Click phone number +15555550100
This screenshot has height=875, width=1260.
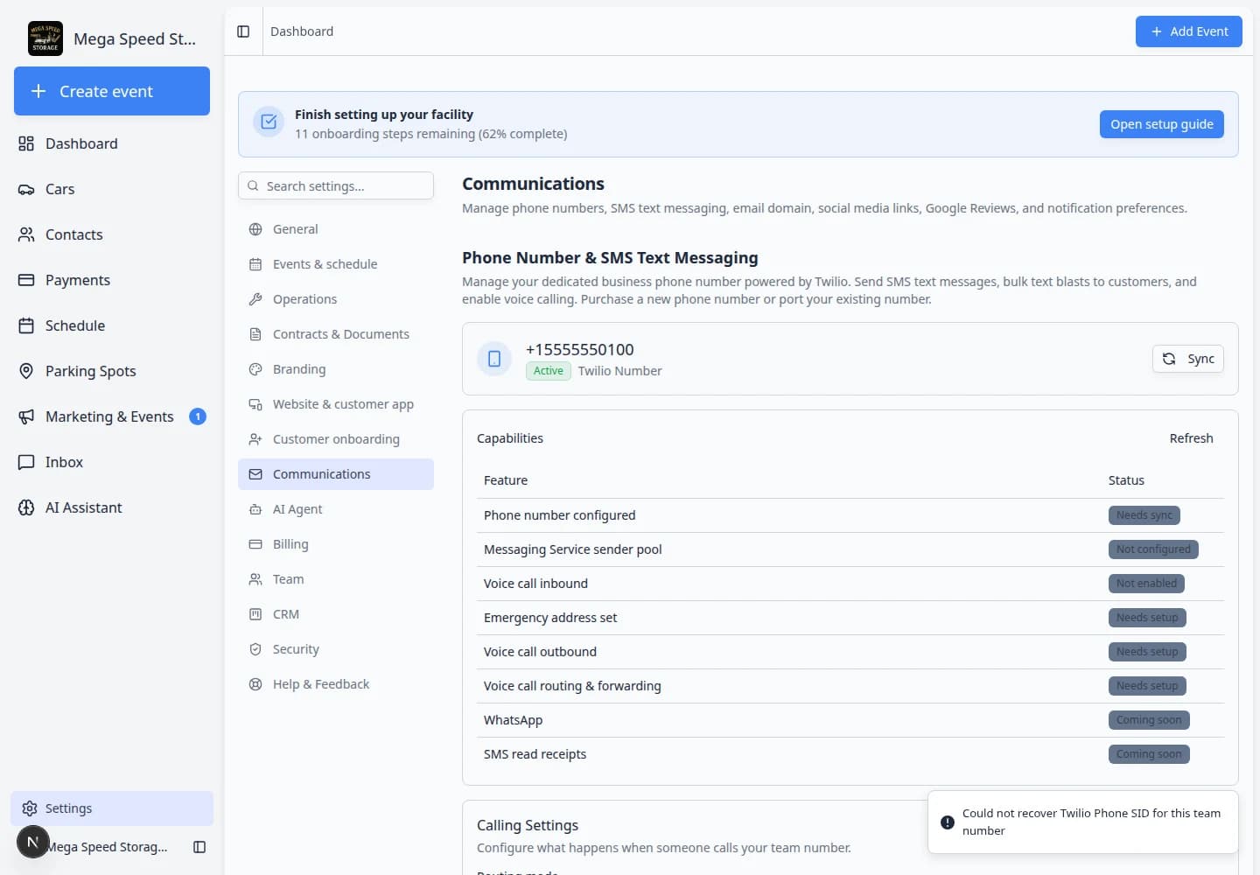[x=579, y=350]
